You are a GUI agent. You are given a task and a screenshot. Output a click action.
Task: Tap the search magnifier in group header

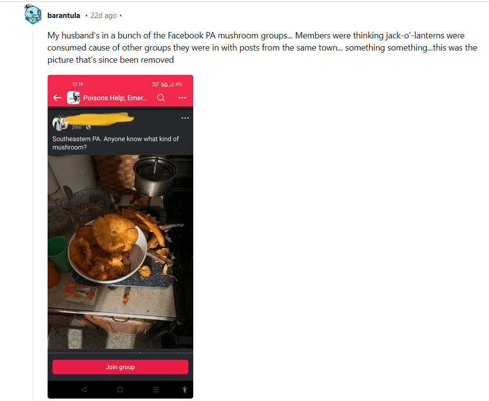coord(161,98)
